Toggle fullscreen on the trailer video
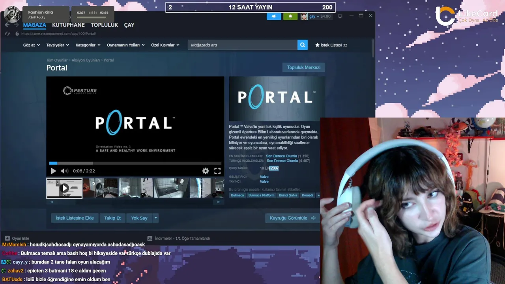 217,171
